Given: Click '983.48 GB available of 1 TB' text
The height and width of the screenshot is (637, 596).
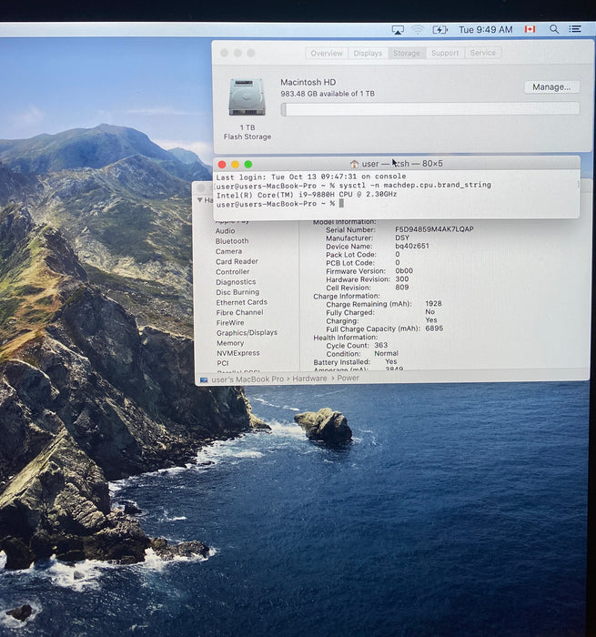Looking at the screenshot, I should 328,94.
